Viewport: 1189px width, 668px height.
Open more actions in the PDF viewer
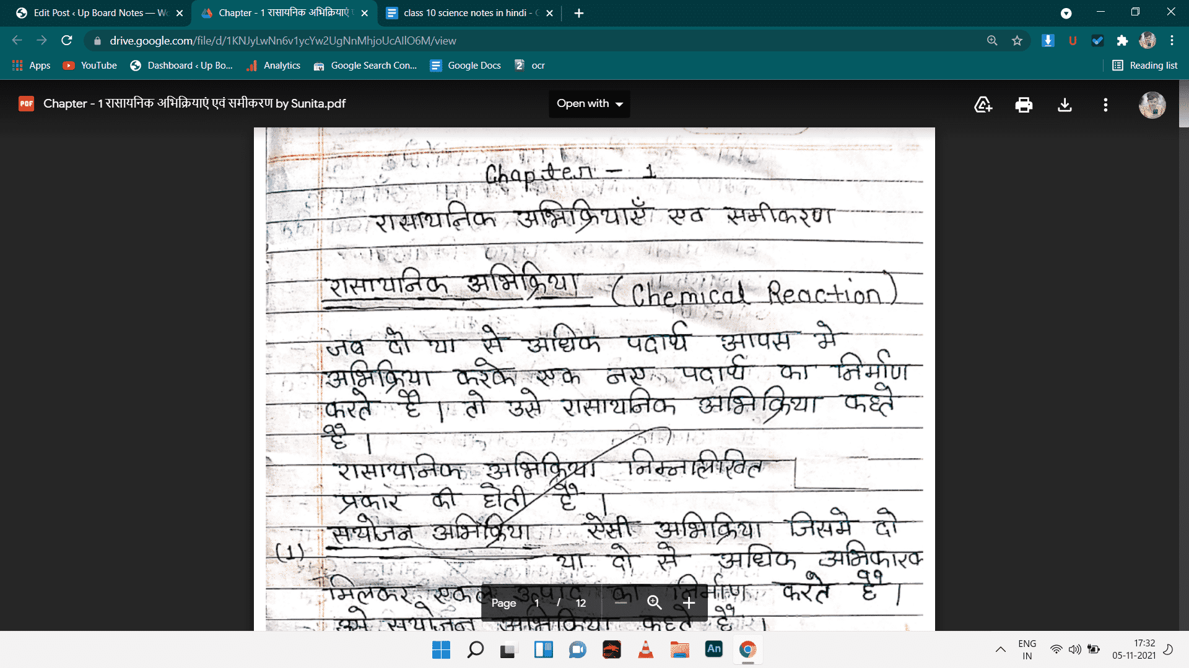pos(1105,104)
